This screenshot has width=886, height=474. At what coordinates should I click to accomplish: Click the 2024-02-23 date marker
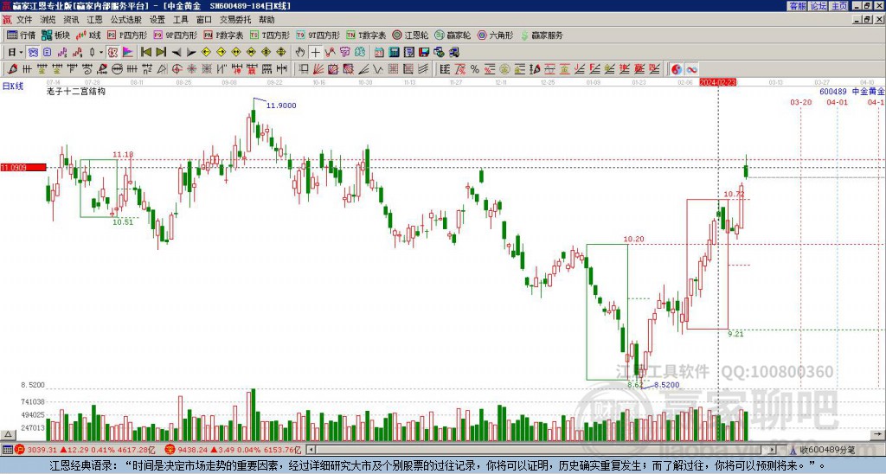point(718,82)
